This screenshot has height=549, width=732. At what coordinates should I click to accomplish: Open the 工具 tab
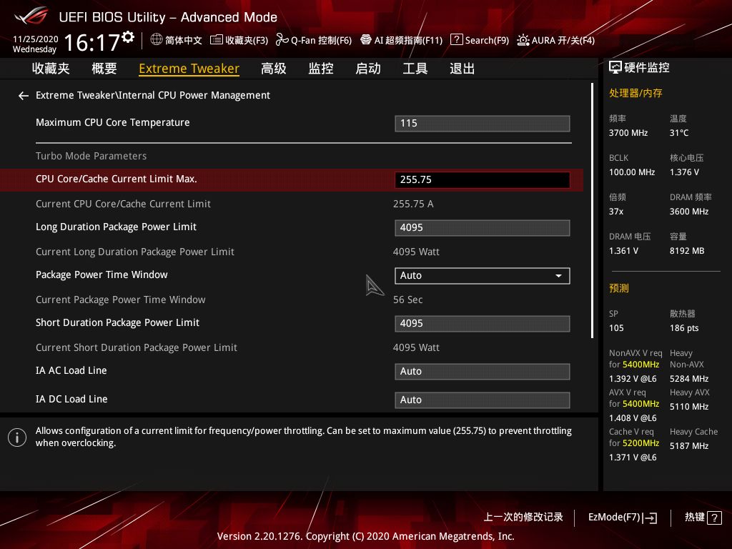415,69
